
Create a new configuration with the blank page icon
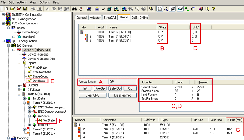point(6,9)
